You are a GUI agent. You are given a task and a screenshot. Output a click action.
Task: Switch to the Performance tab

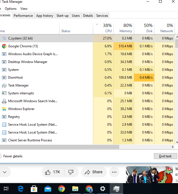[23, 16]
